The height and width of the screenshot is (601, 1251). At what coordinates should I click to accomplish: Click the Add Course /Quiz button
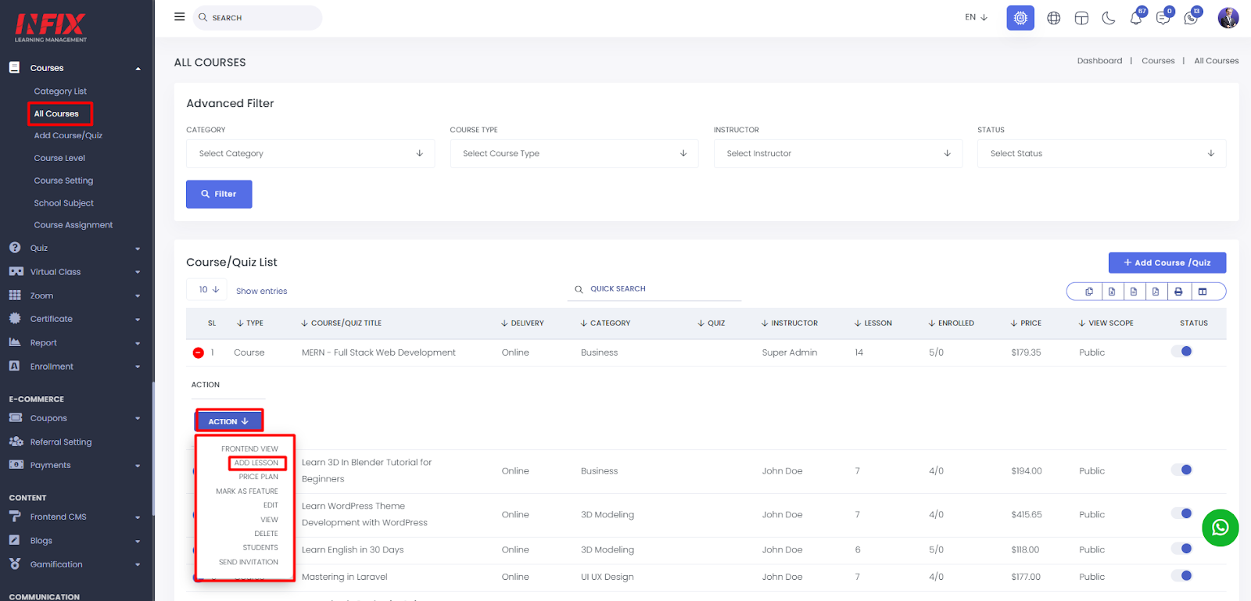click(1167, 263)
